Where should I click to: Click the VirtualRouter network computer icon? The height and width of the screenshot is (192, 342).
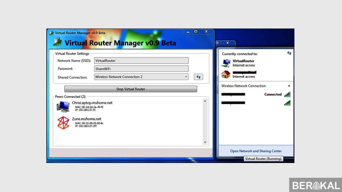226,63
